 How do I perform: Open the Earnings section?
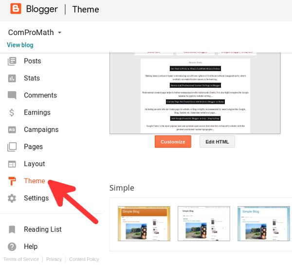pos(37,113)
